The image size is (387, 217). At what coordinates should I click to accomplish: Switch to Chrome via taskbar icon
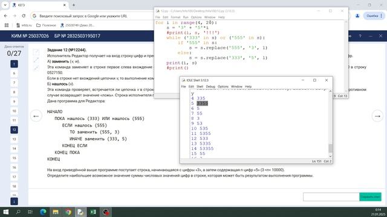[68, 212]
